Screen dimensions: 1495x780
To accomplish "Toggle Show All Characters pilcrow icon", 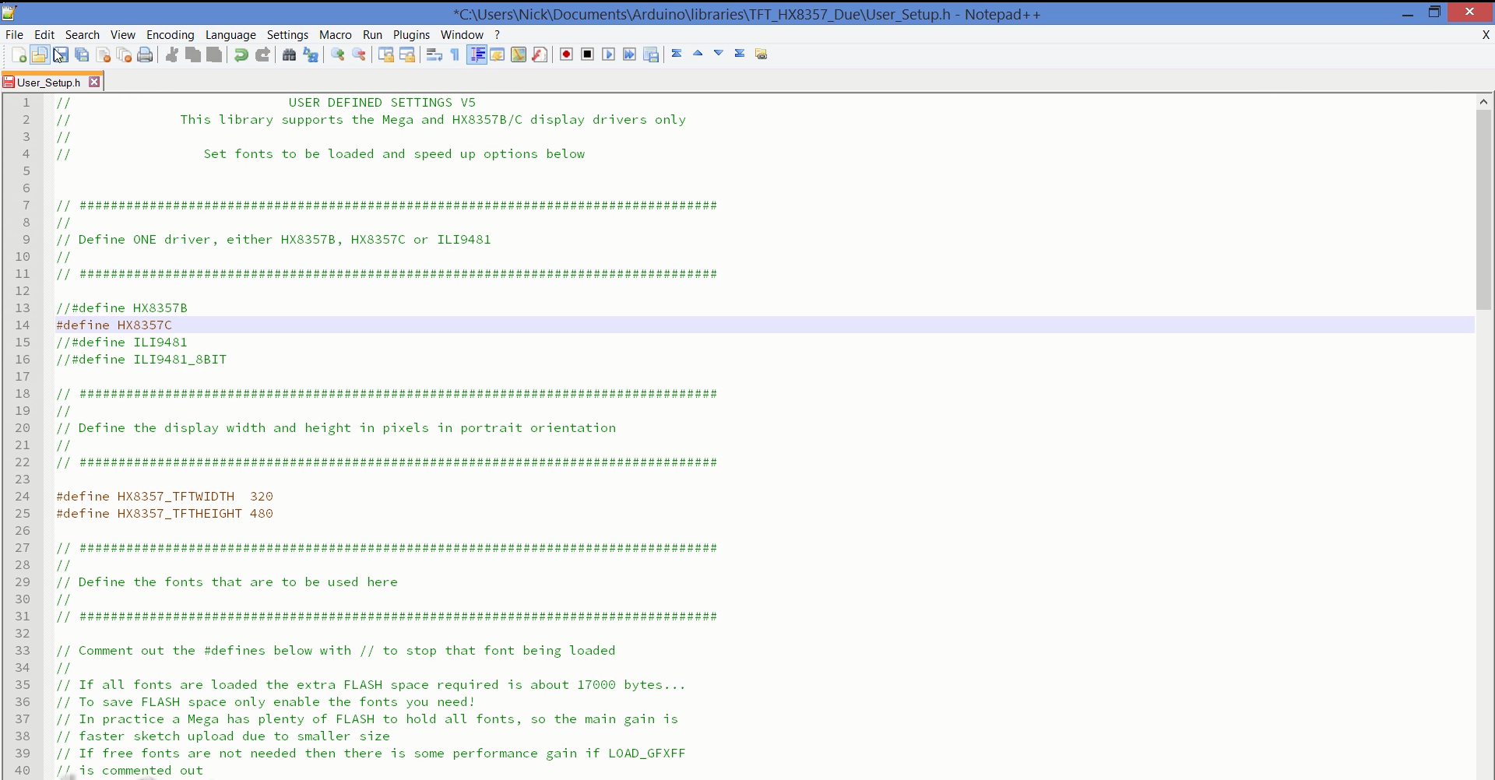I will (456, 54).
